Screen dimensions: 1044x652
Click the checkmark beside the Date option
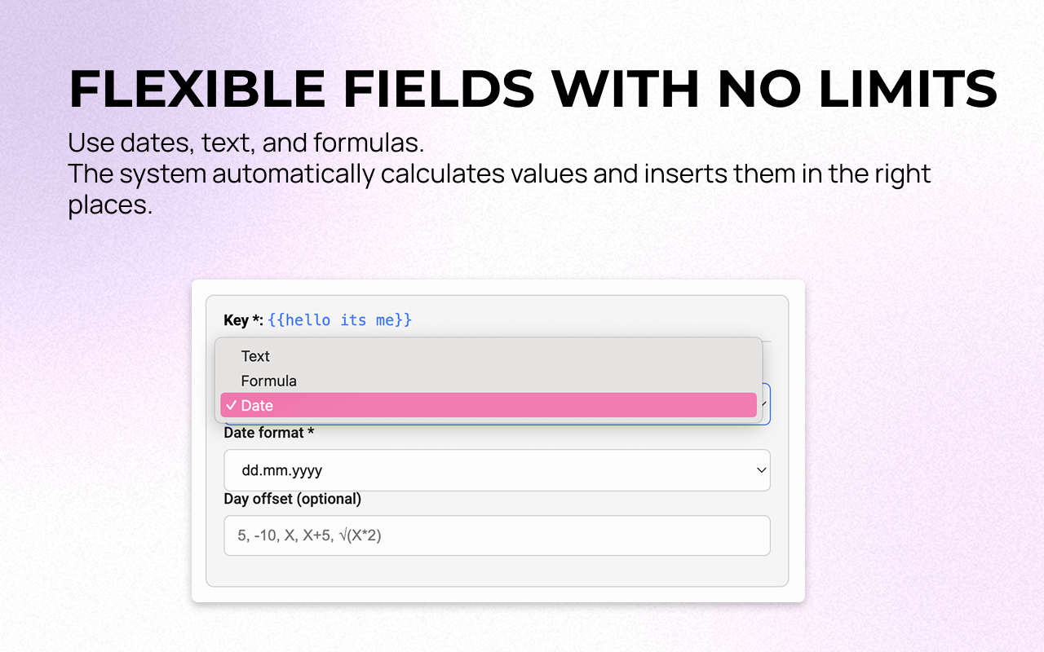tap(232, 405)
